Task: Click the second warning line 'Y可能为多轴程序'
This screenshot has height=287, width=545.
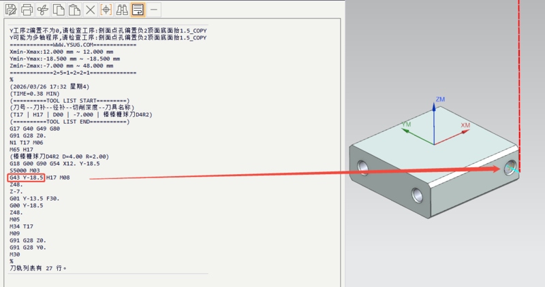Action: 108,37
